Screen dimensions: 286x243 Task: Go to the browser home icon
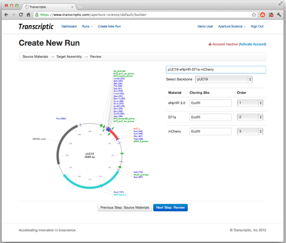(28, 15)
